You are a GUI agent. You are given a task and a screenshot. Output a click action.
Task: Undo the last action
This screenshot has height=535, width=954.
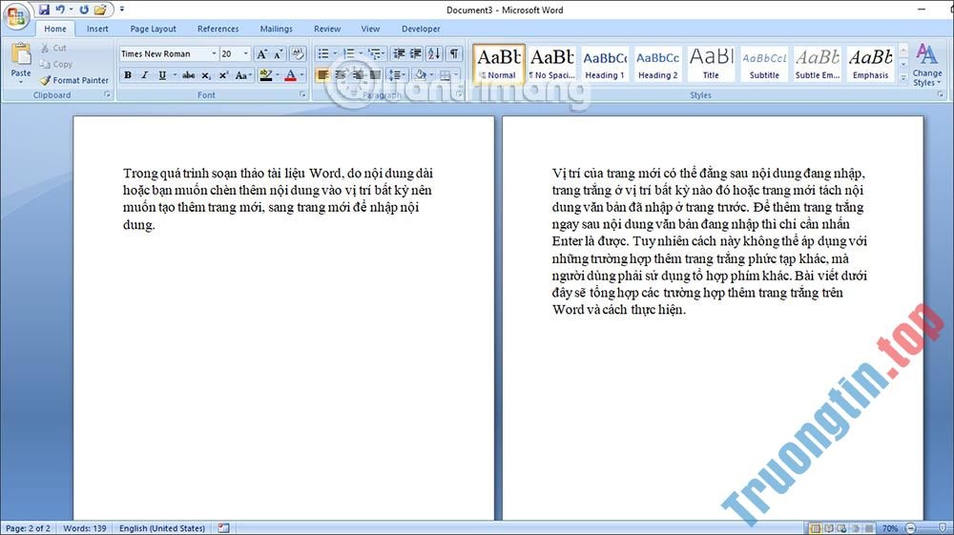[x=60, y=10]
